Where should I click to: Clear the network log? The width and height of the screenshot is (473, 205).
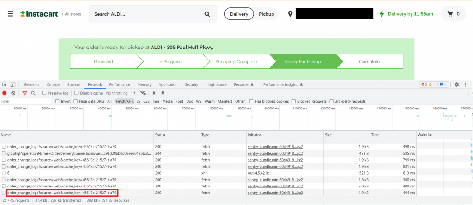pyautogui.click(x=13, y=93)
